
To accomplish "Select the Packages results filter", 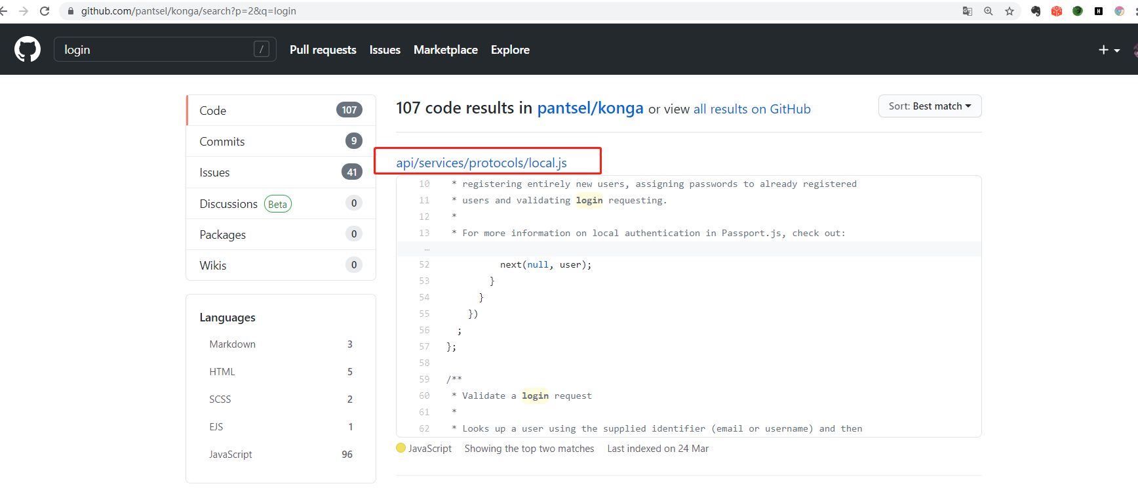I will click(281, 234).
